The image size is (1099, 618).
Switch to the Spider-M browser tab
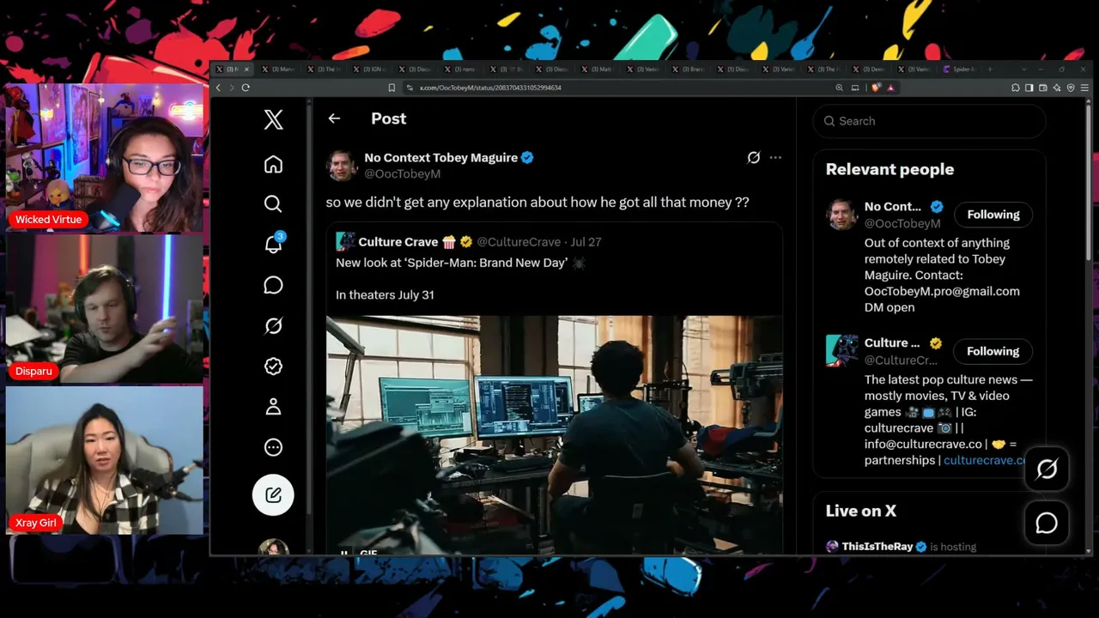pyautogui.click(x=958, y=69)
